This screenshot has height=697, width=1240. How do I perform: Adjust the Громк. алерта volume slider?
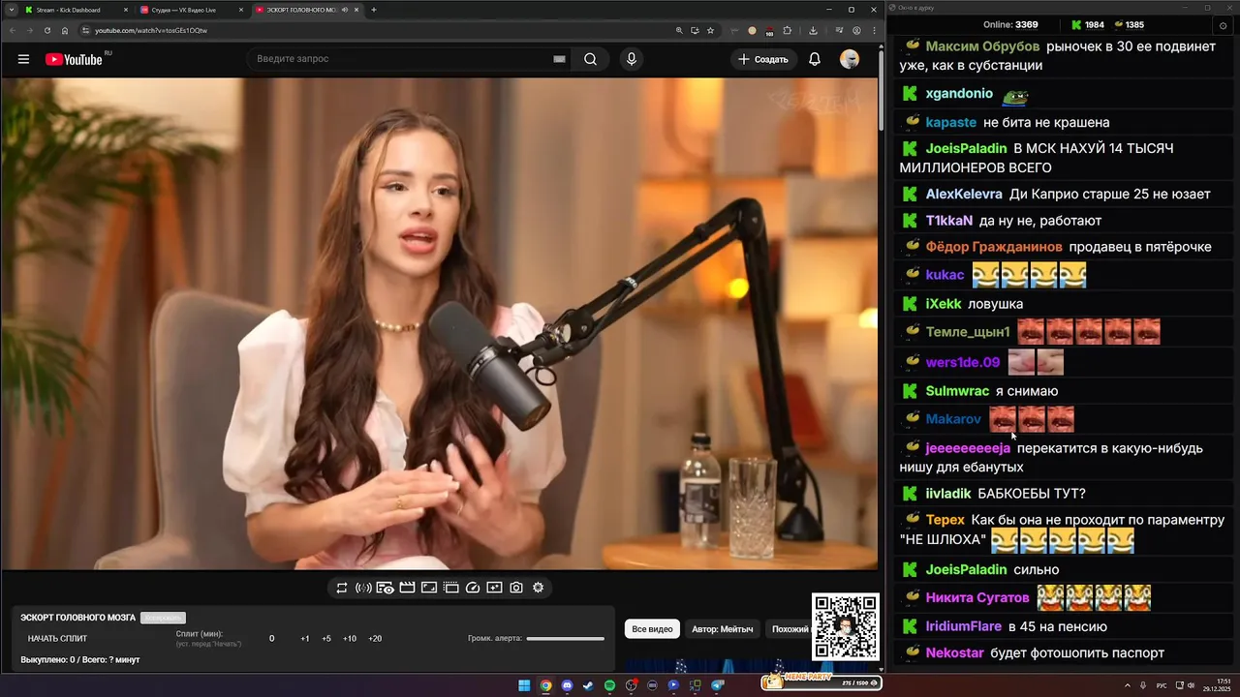coord(566,638)
